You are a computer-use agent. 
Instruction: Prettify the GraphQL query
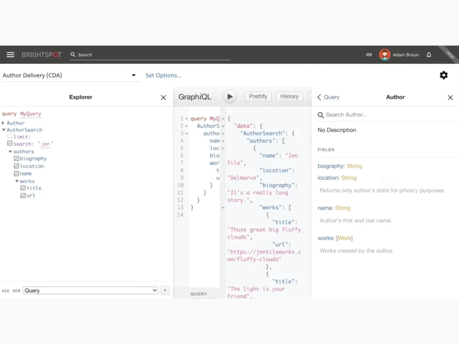pos(257,96)
